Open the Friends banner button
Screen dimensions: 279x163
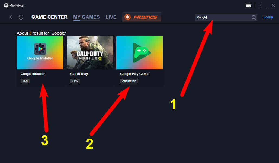click(142, 17)
